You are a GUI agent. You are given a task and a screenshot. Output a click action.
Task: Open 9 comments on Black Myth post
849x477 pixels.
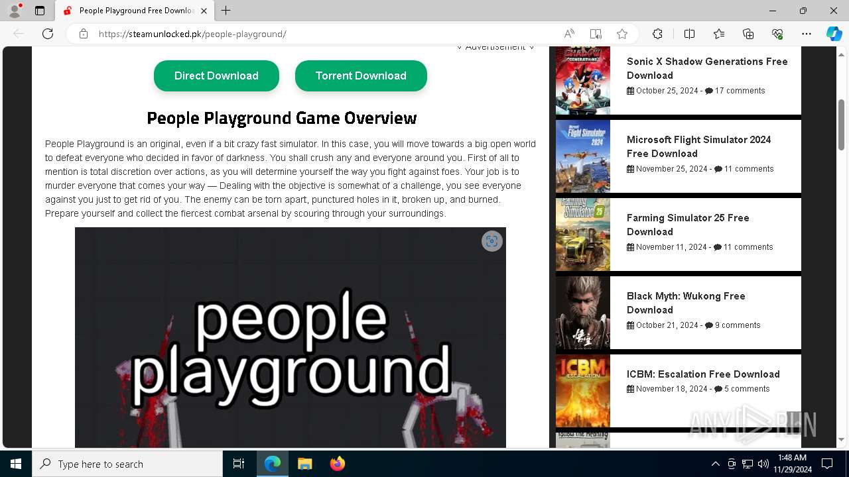(732, 325)
